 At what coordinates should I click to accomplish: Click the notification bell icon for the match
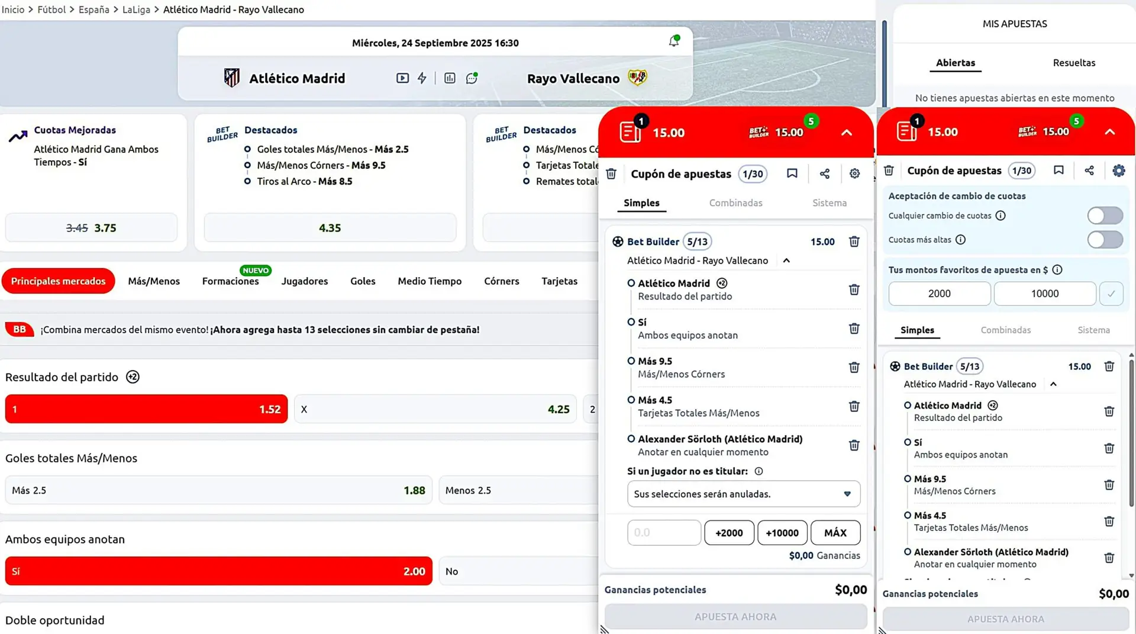673,41
